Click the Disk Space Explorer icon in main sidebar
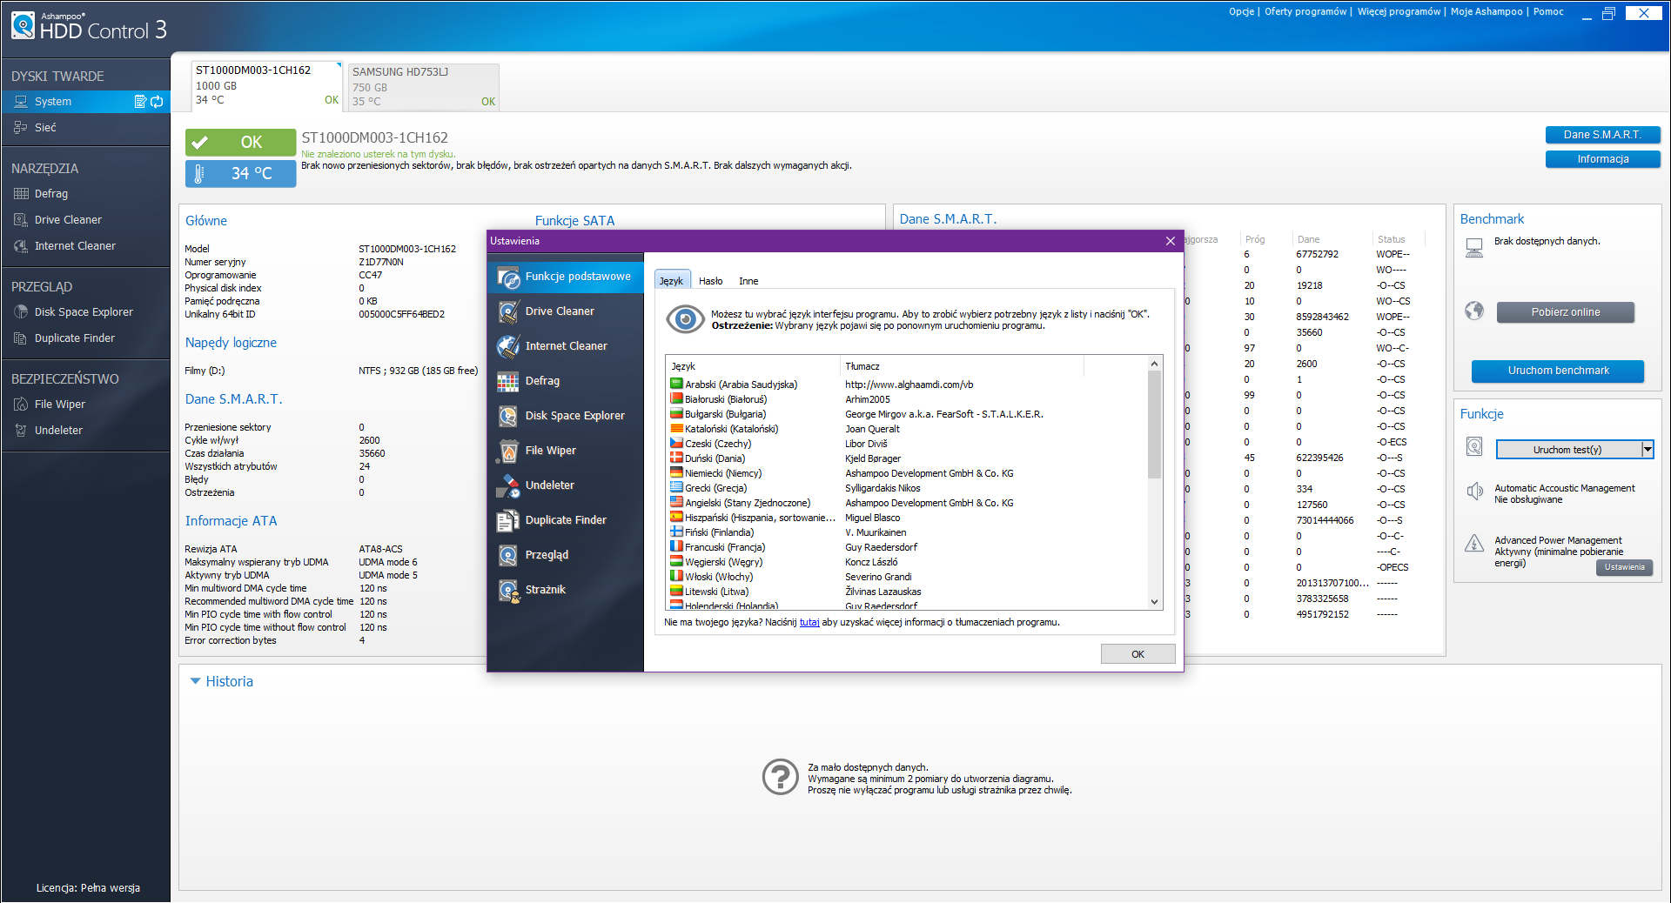 21,312
